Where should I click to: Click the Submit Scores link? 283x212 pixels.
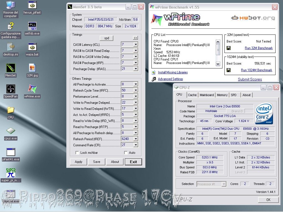pyautogui.click(x=250, y=79)
